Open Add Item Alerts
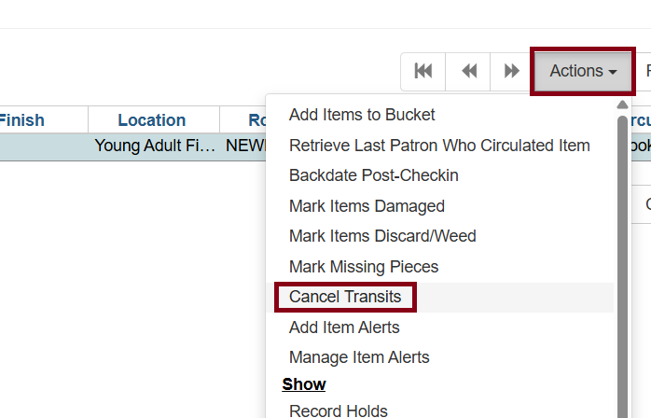Image resolution: width=651 pixels, height=418 pixels. coord(344,327)
